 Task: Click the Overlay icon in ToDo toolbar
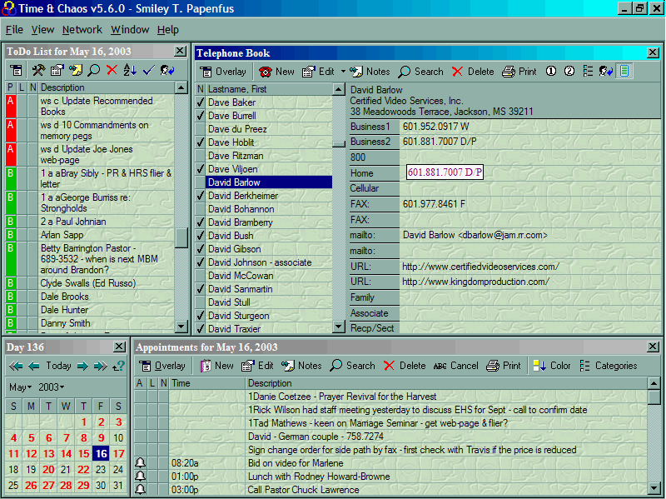16,70
